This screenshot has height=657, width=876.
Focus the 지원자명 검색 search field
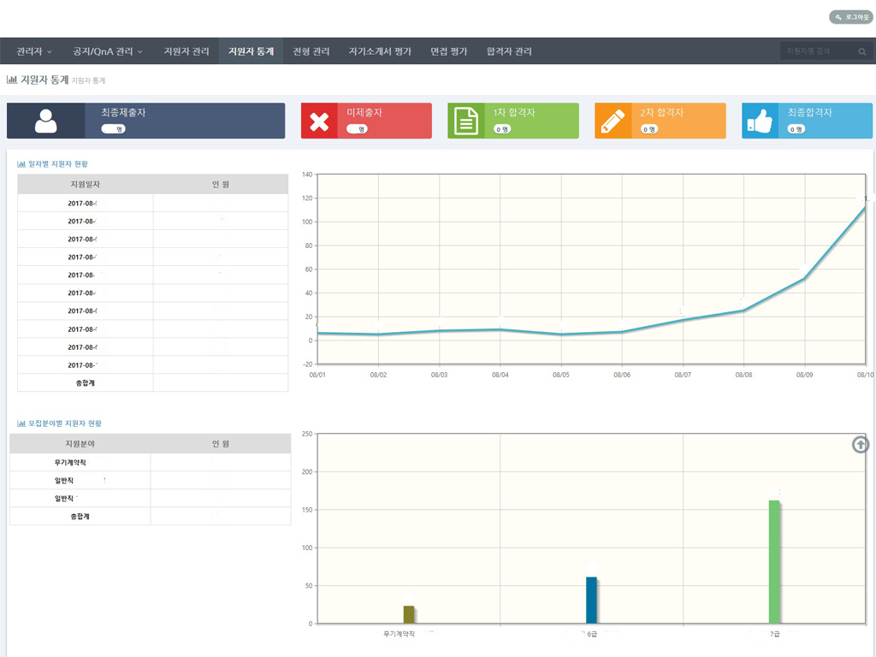point(818,51)
